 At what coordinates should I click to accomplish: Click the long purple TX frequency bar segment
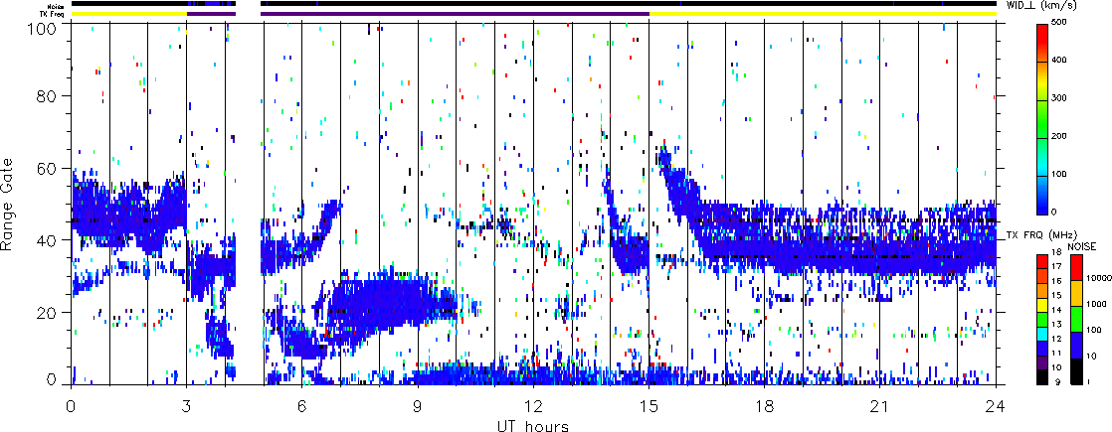455,14
